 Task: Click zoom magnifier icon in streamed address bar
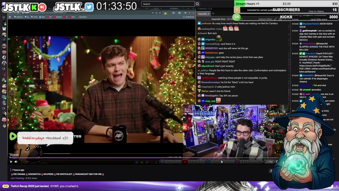click(153, 13)
